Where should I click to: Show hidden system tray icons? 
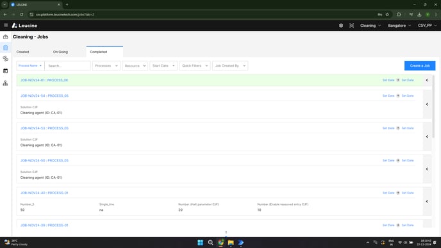pos(367,243)
